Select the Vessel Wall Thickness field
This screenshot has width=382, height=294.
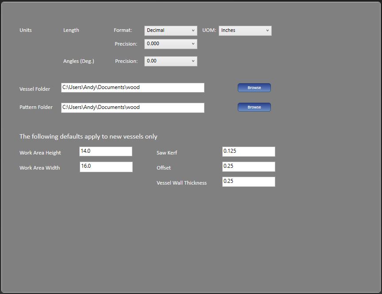pos(248,182)
